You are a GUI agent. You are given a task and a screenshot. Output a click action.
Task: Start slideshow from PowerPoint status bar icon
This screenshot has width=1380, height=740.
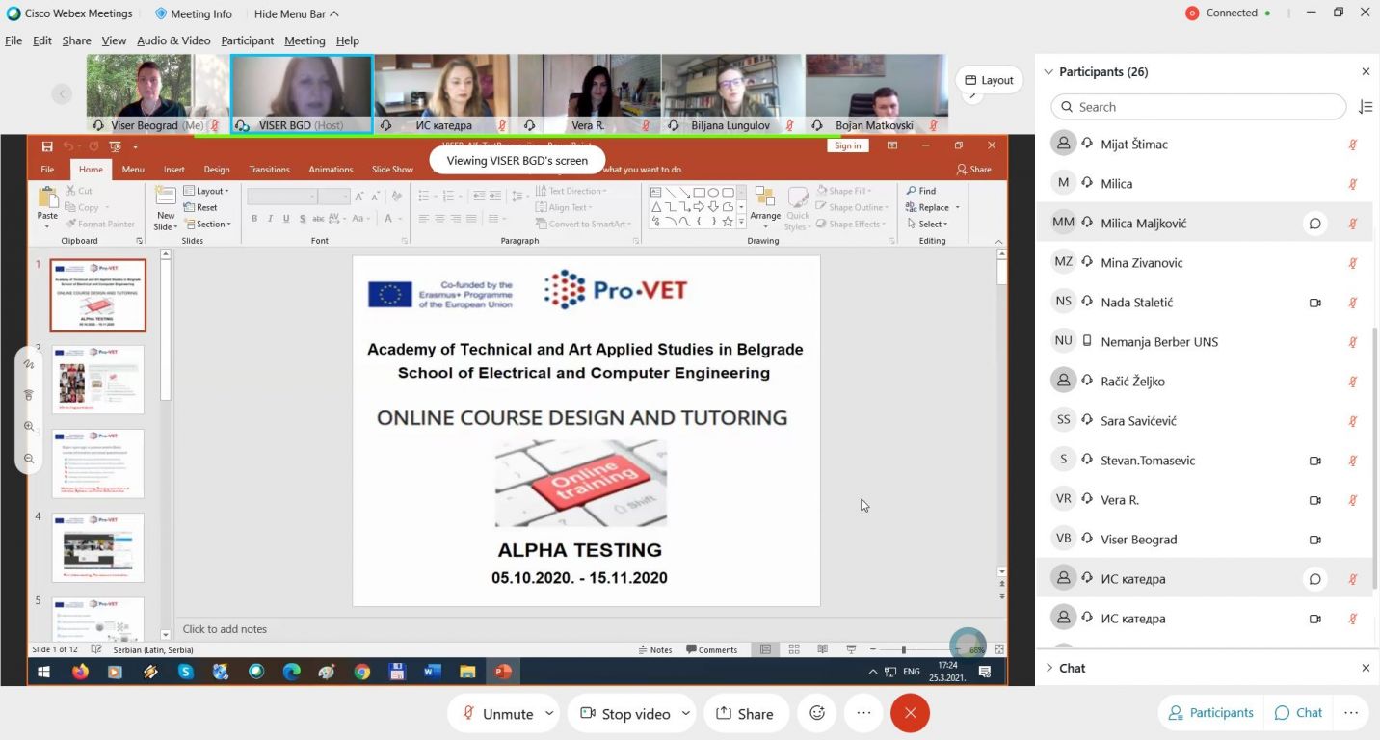point(851,649)
